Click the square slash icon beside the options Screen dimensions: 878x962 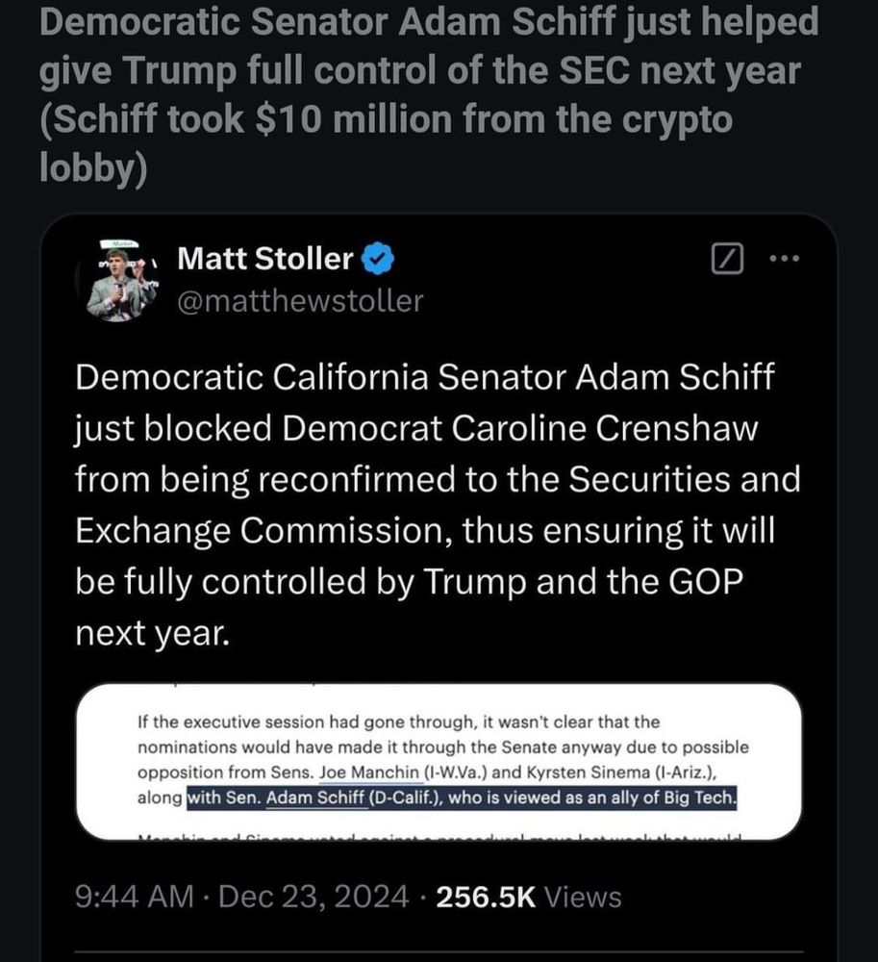[728, 258]
